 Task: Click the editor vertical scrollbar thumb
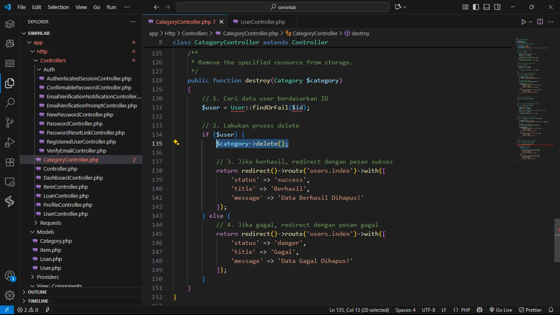(x=557, y=240)
